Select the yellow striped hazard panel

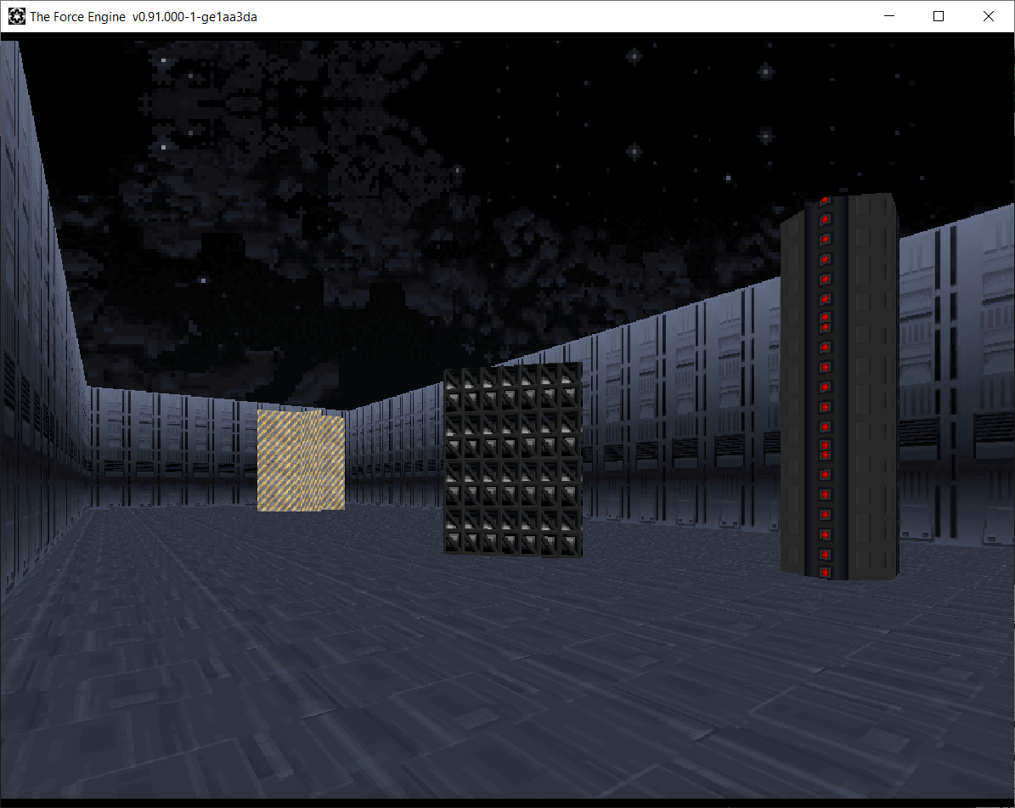[301, 461]
